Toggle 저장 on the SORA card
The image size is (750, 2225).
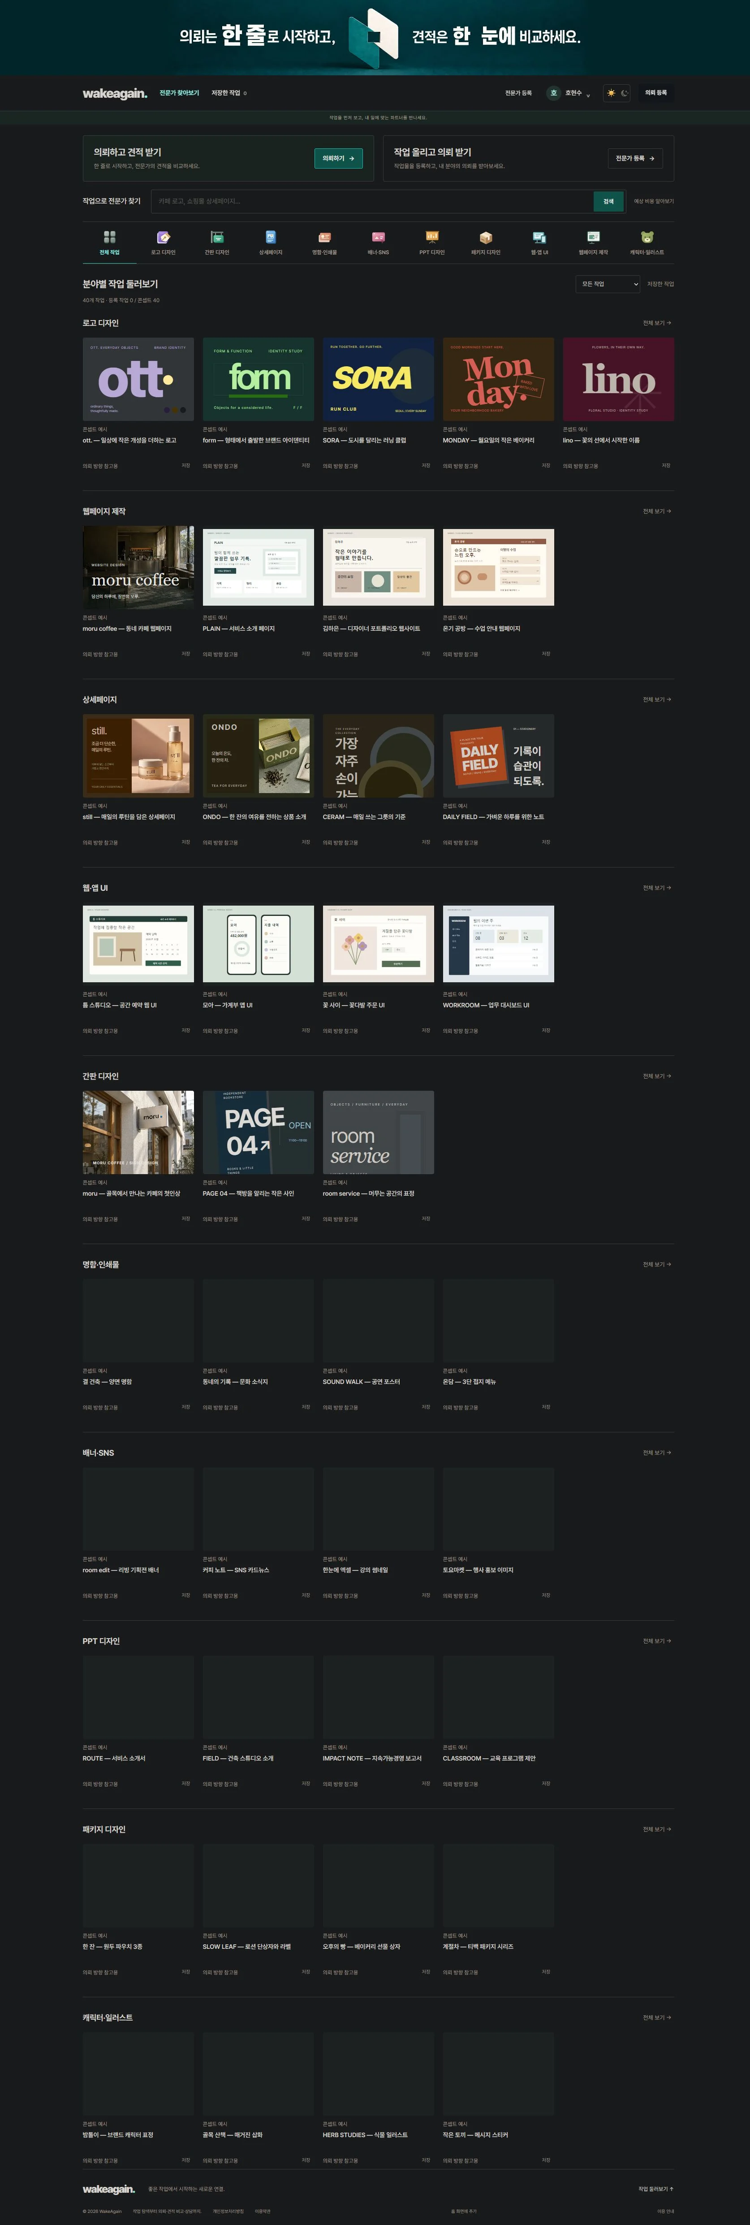(426, 465)
